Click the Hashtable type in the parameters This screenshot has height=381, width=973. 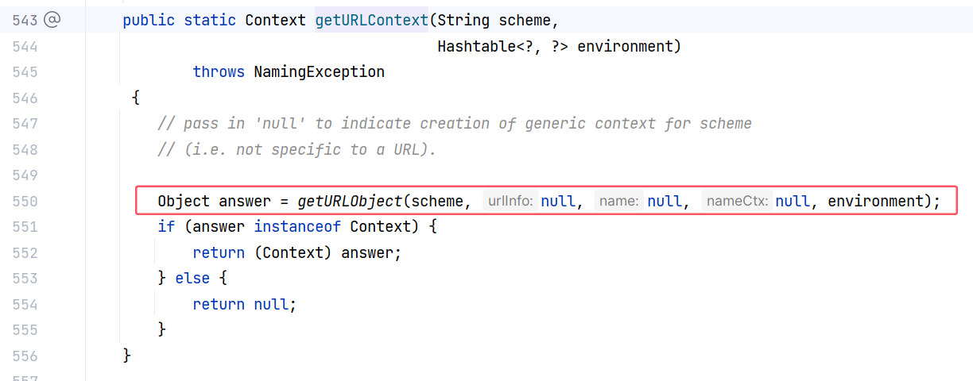point(472,47)
